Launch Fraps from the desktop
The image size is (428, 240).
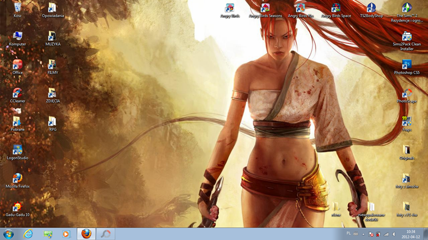[x=407, y=124]
